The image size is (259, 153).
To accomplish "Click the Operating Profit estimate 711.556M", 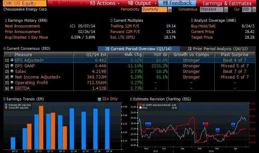I will (97, 83).
